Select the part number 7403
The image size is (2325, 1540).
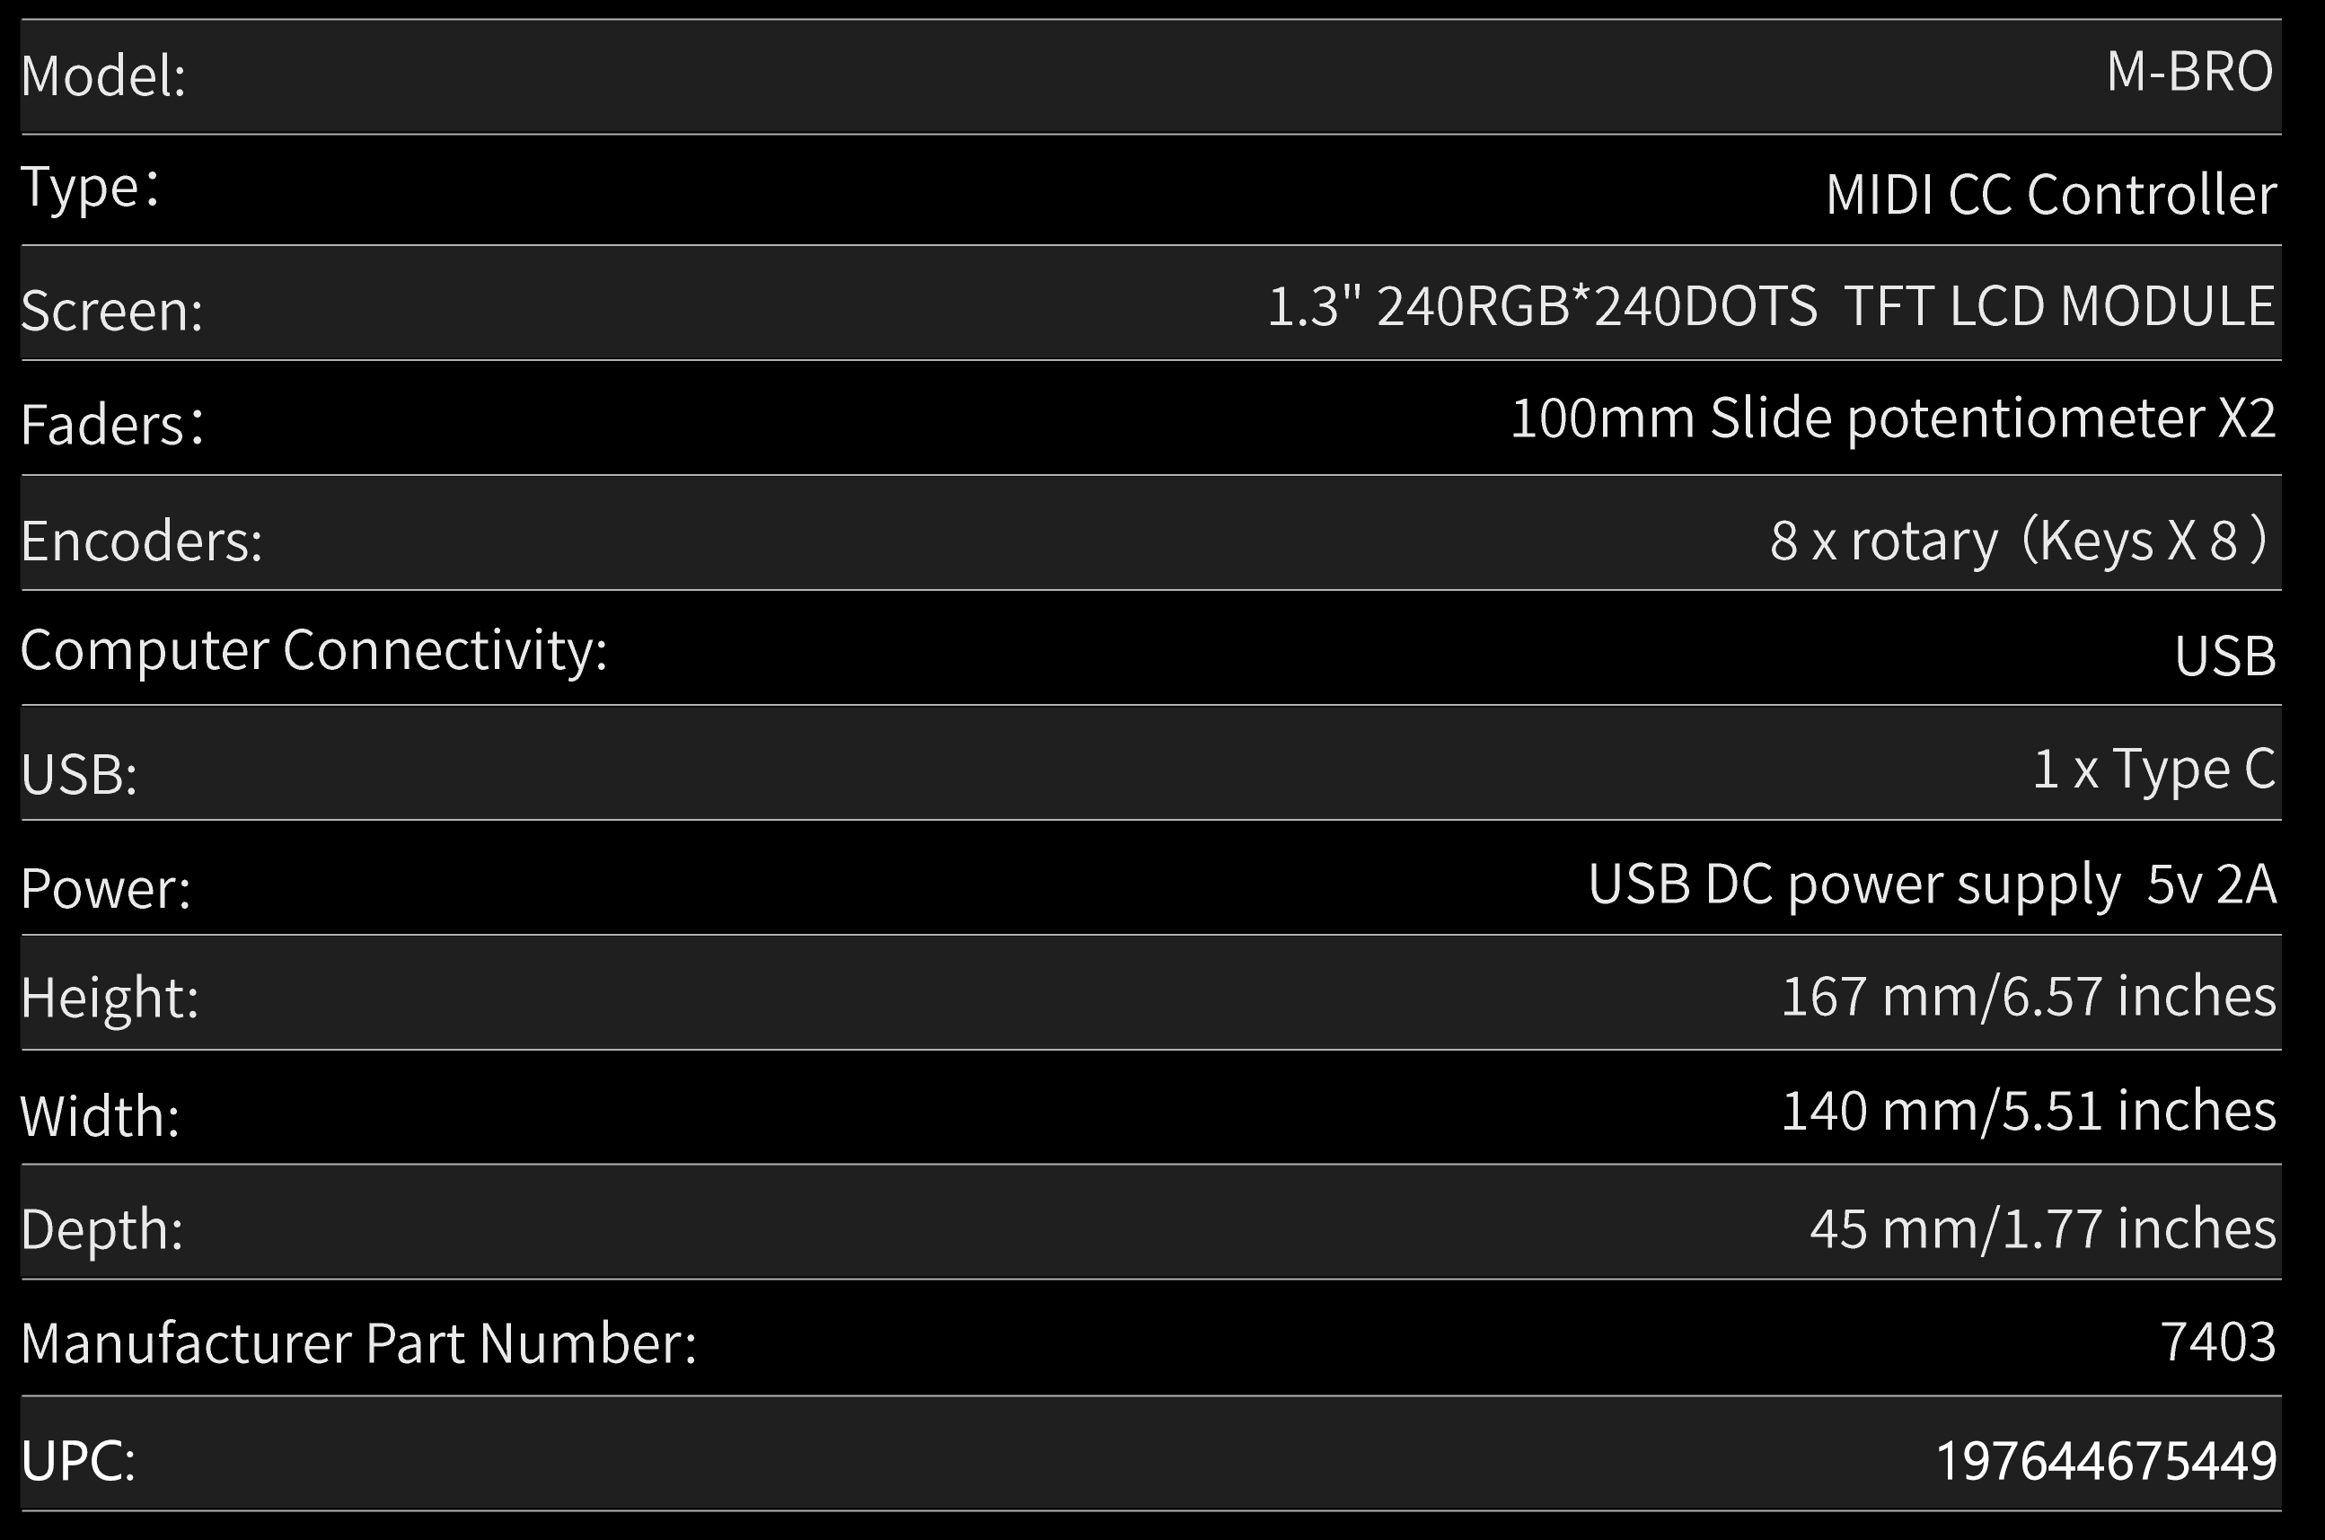click(x=2217, y=1342)
